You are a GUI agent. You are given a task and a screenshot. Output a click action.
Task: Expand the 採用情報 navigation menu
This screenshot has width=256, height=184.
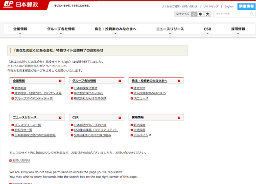coord(238,29)
